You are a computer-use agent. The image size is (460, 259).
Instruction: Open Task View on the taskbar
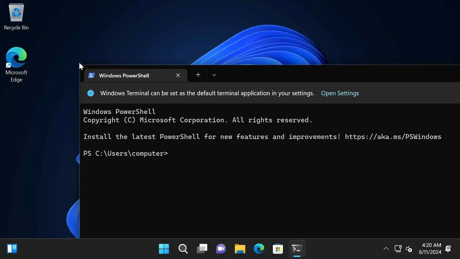coord(202,249)
